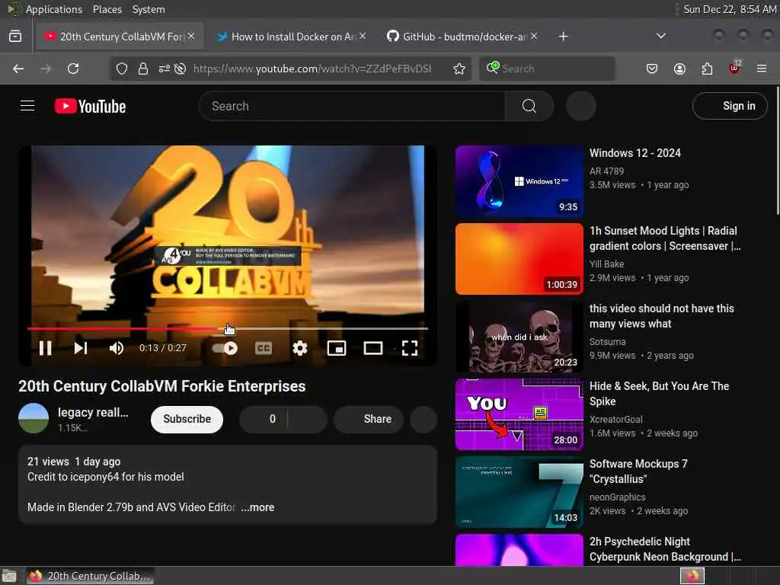
Task: Open the legacy reall... channel name
Action: click(x=93, y=412)
